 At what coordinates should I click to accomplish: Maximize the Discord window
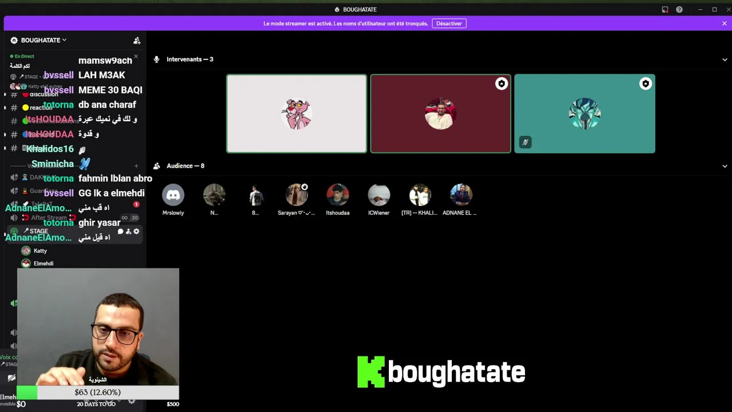click(714, 10)
